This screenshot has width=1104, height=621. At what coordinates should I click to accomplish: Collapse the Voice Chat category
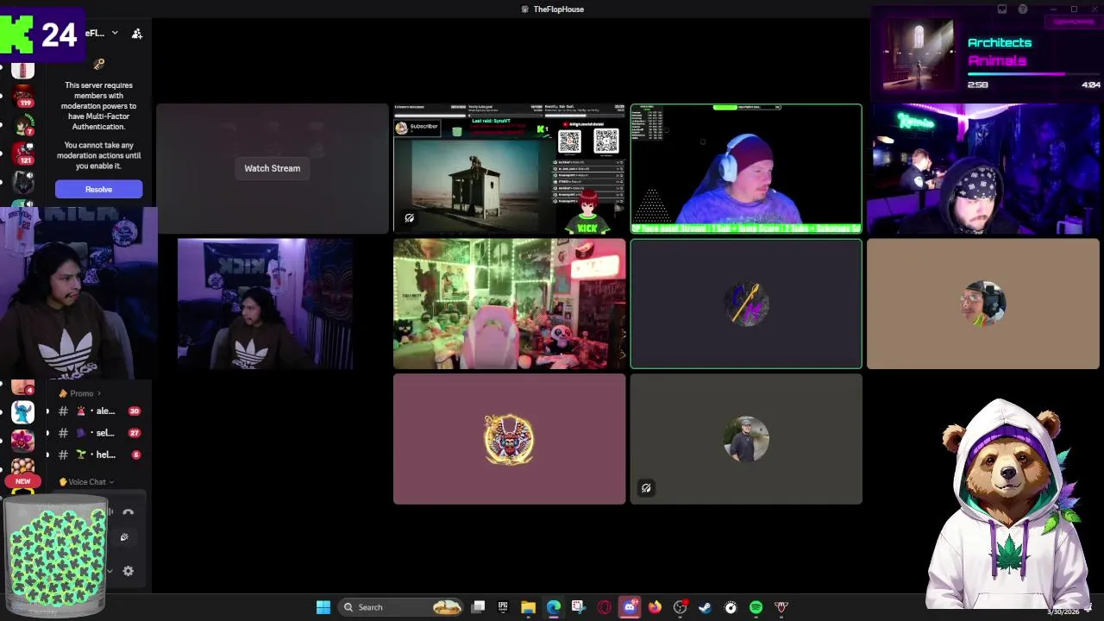[86, 482]
